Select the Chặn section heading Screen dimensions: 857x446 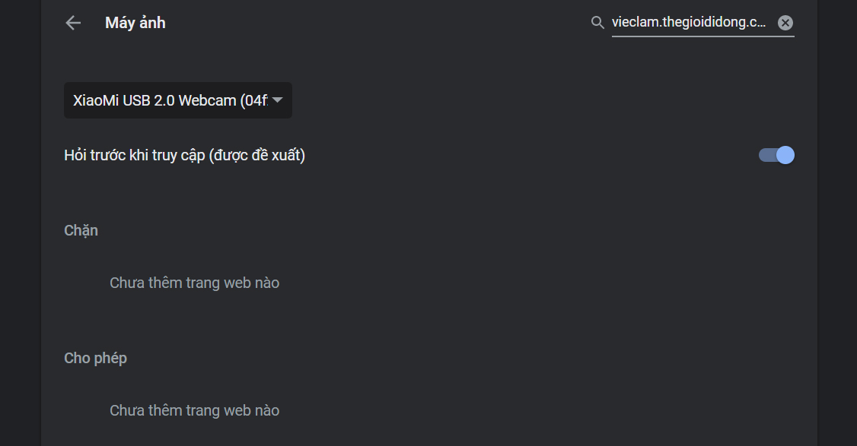coord(81,230)
